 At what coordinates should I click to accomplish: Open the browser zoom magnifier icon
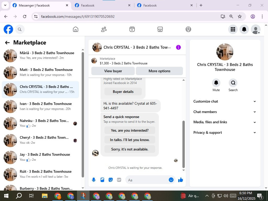(231, 16)
